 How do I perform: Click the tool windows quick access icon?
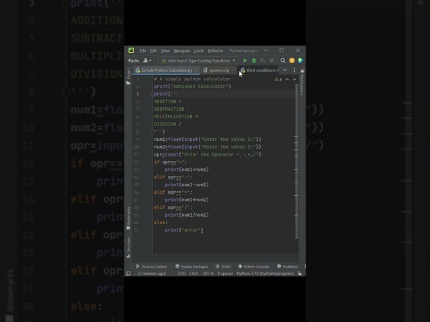[x=128, y=273]
